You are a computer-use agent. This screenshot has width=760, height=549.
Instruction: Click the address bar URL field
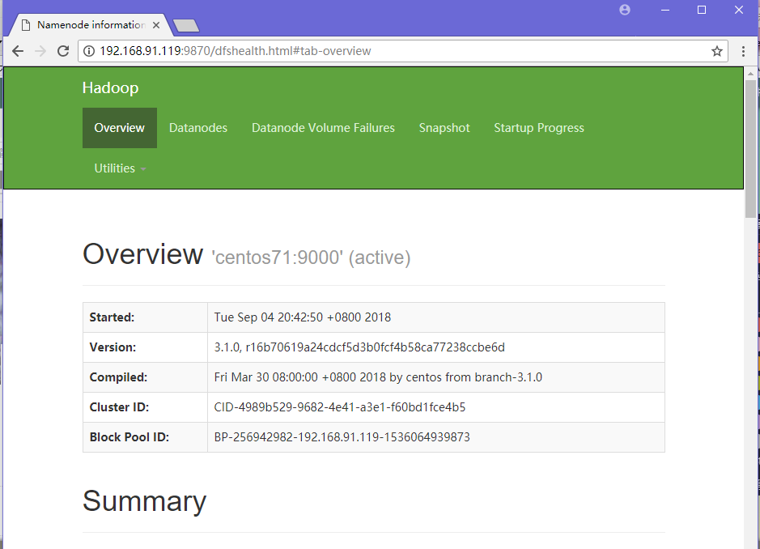coord(402,51)
